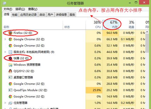
Task: Click the vertical scrollbar thumb
Action: [147, 43]
